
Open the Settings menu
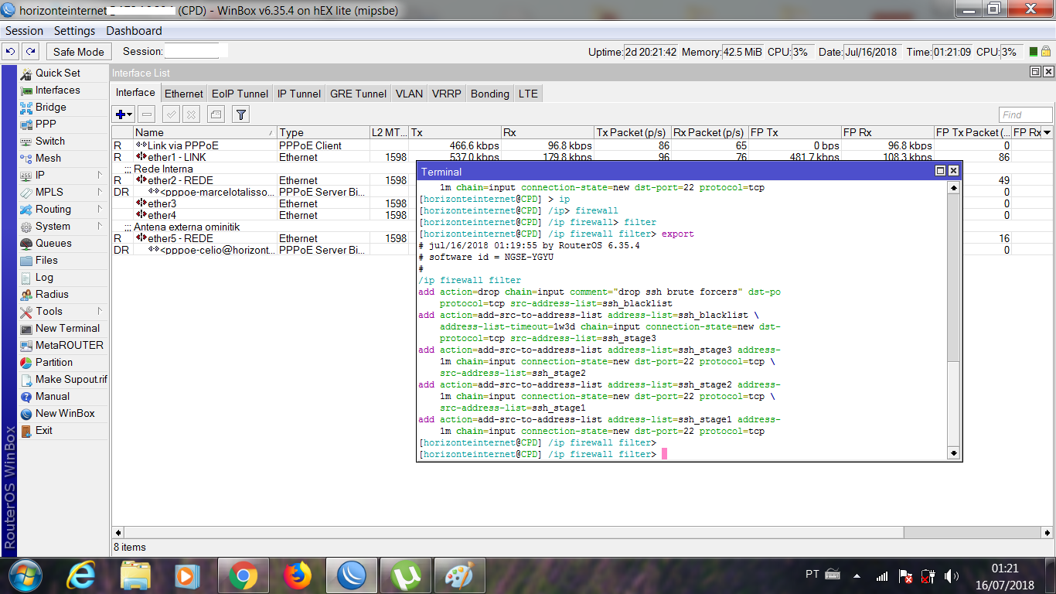74,31
